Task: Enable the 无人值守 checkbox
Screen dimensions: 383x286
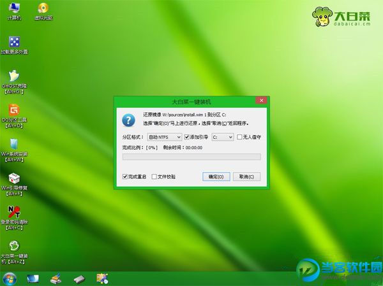Action: [x=239, y=137]
